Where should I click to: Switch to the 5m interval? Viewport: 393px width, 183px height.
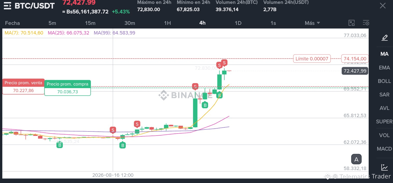(52, 23)
